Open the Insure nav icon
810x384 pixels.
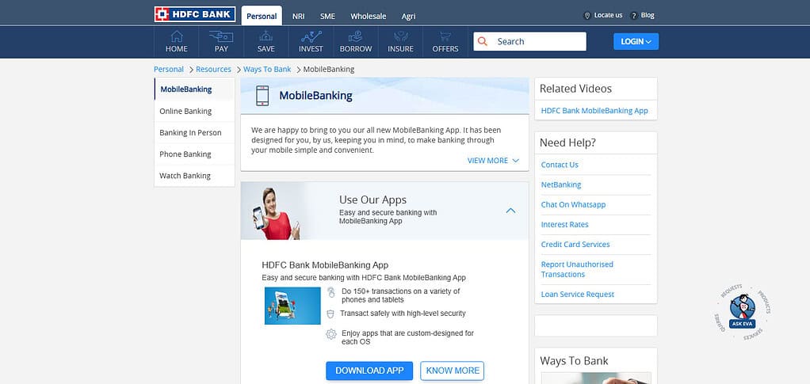coord(400,36)
